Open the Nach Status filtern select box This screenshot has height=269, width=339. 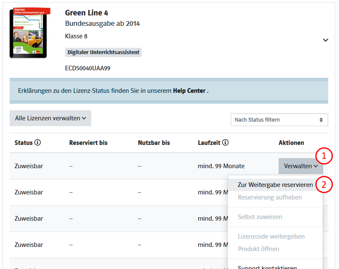tap(279, 120)
